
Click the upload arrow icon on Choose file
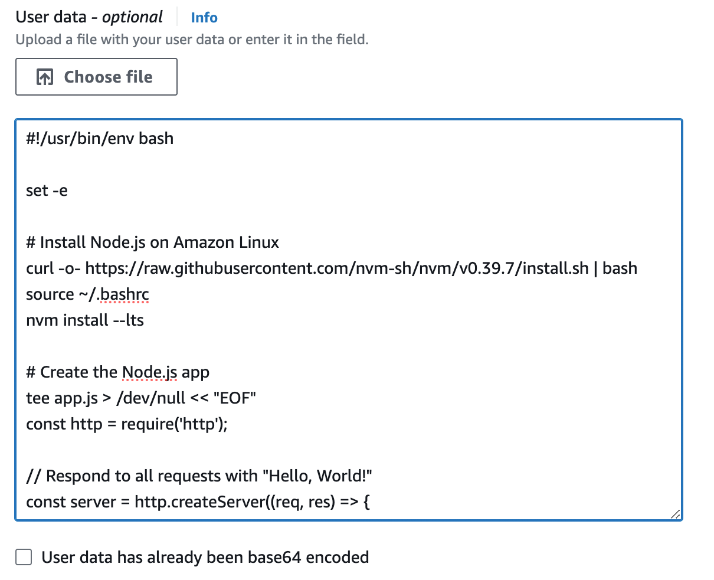45,77
